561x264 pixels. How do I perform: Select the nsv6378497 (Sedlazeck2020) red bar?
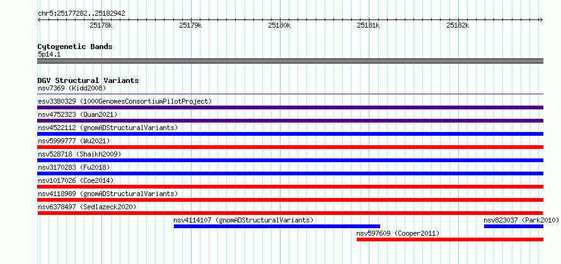290,213
